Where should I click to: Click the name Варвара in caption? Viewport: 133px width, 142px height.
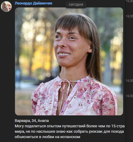(23, 121)
